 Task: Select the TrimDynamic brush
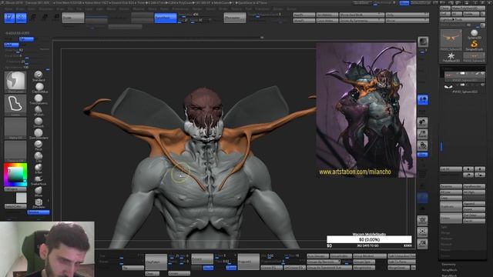coord(39,99)
